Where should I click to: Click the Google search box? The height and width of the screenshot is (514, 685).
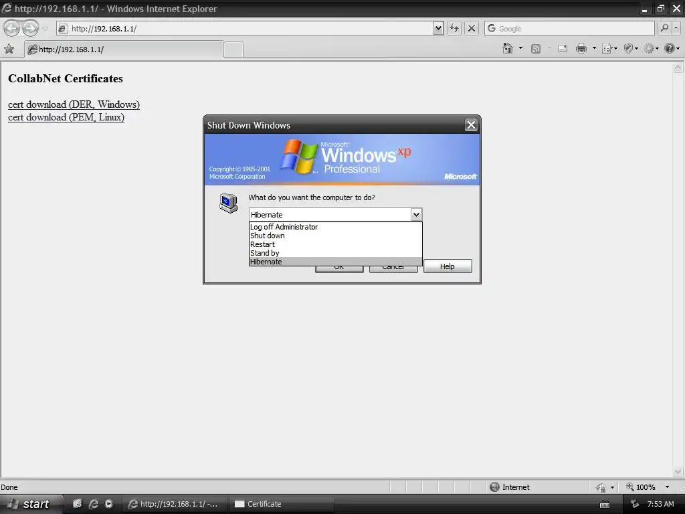tap(570, 28)
